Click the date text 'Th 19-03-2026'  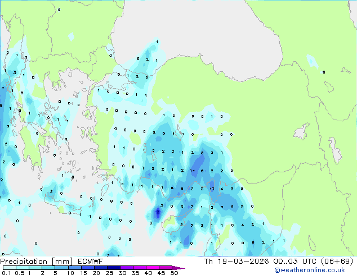pyautogui.click(x=236, y=262)
